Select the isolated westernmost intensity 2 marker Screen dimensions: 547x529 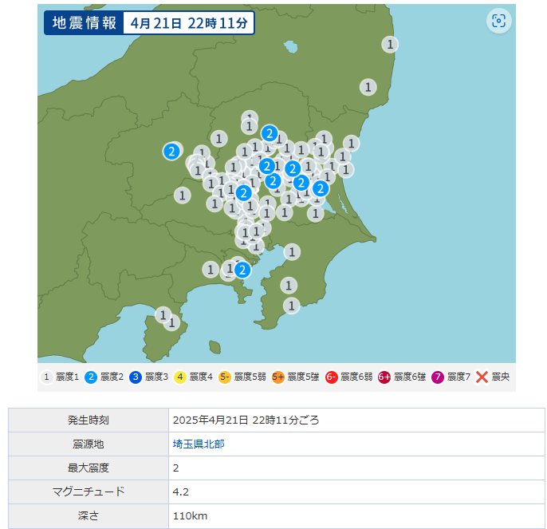171,151
